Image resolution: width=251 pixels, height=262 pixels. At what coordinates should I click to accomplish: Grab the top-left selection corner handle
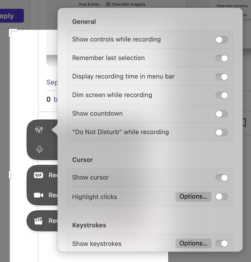(13, 33)
